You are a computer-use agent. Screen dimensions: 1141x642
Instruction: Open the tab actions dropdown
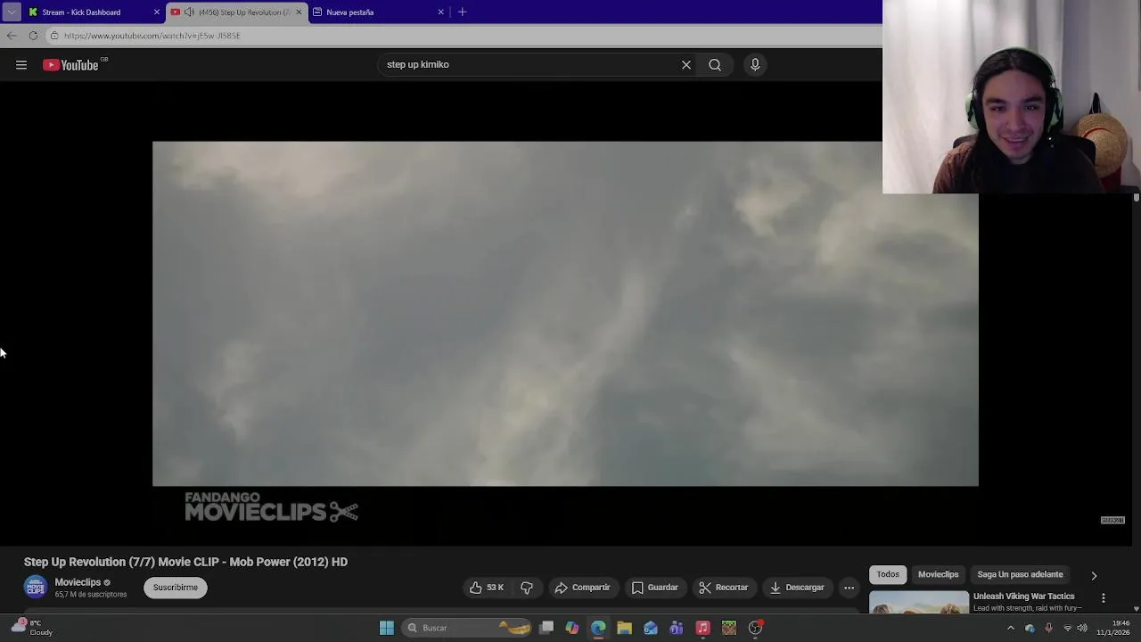[11, 12]
